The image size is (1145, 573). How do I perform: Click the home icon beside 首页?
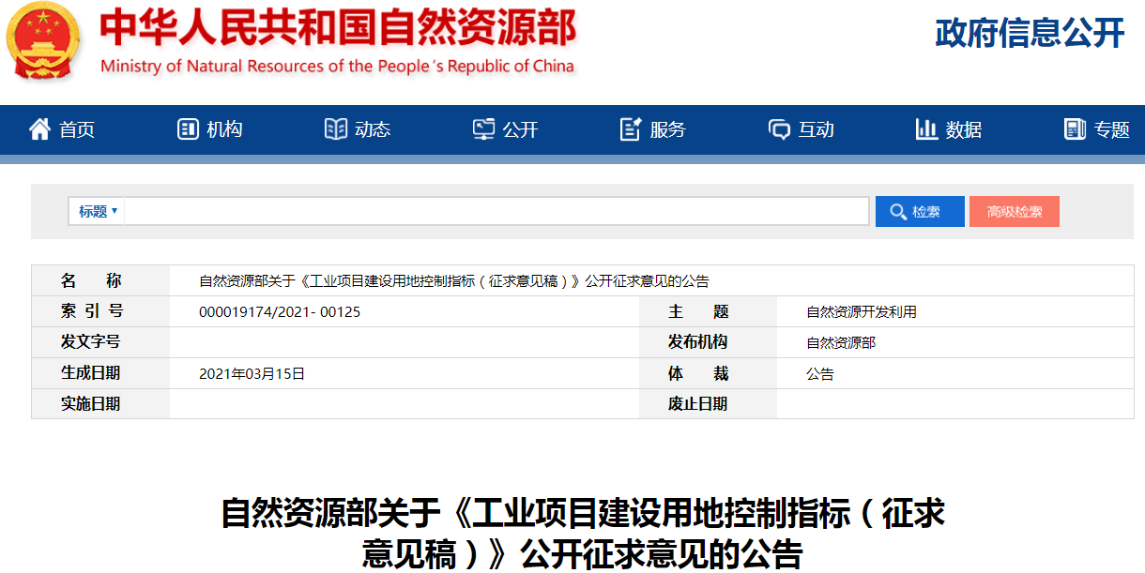(x=39, y=129)
